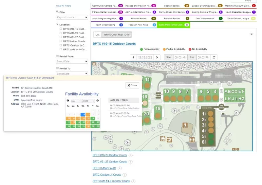The width and height of the screenshot is (262, 185).
Task: Advance to next date with right arrow
Action: pos(157,57)
